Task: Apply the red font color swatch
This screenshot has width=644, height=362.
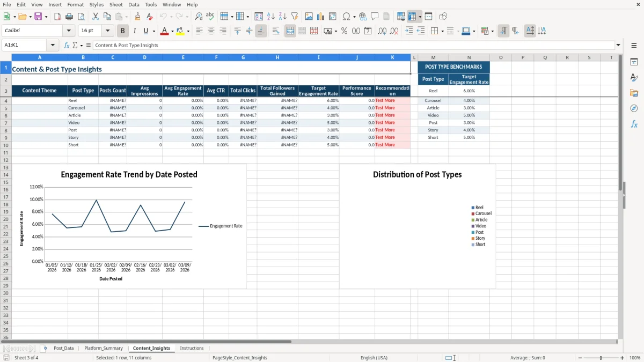Action: 165,31
